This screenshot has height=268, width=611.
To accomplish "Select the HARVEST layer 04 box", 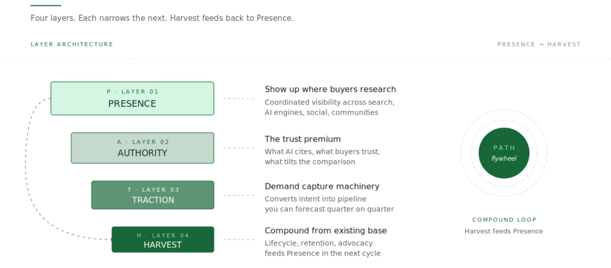I will pyautogui.click(x=163, y=239).
